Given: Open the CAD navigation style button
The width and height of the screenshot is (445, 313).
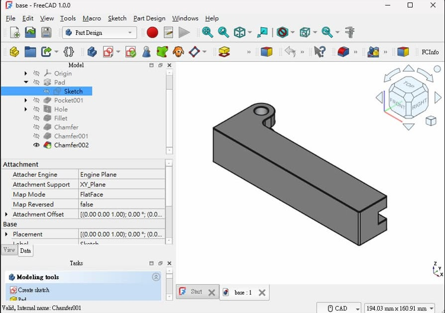Looking at the screenshot, I should pyautogui.click(x=339, y=308).
